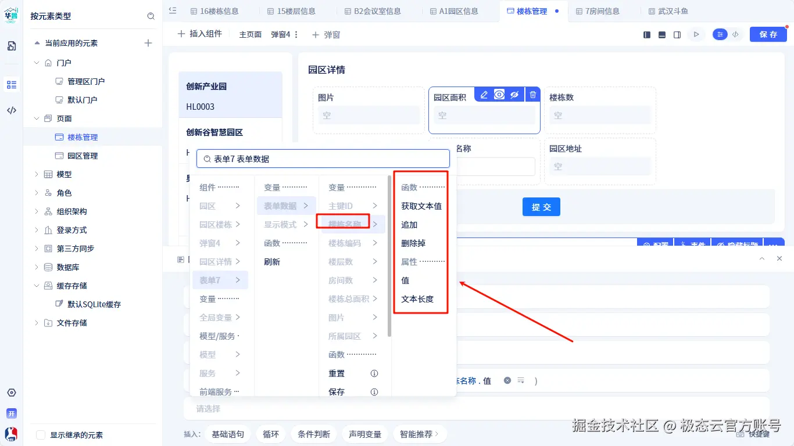The width and height of the screenshot is (794, 446).
Task: Click the blue 保存 button
Action: (x=768, y=34)
